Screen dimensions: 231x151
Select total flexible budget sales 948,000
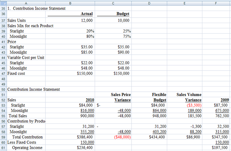(x=159, y=116)
